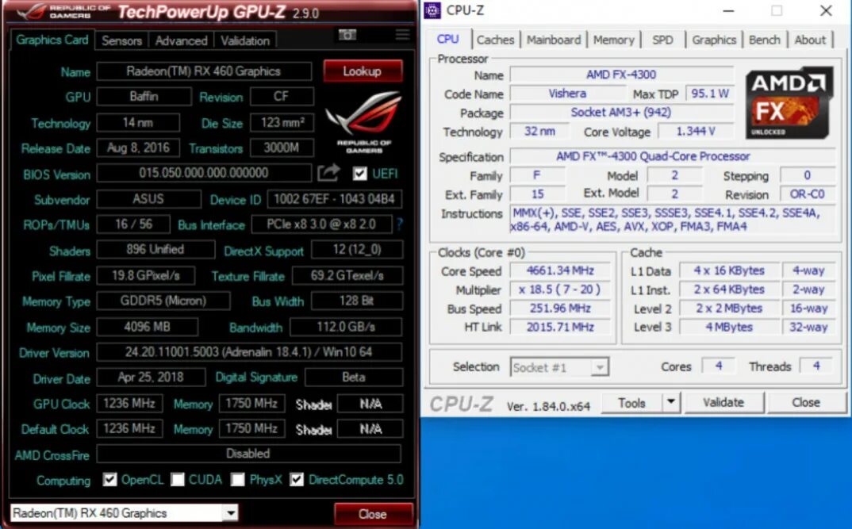Click the Release Date Aug 8, 2016 field

point(138,148)
